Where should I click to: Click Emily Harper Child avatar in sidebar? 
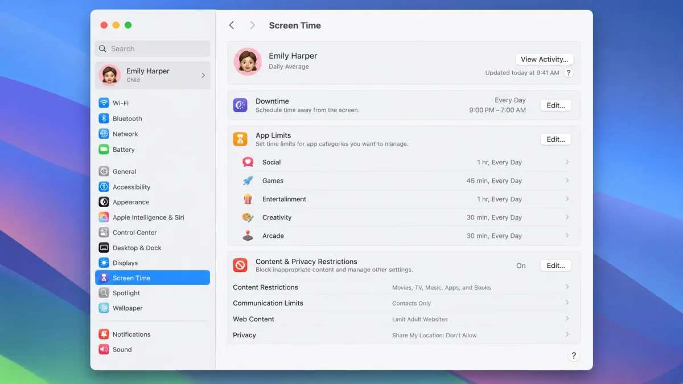coord(110,75)
